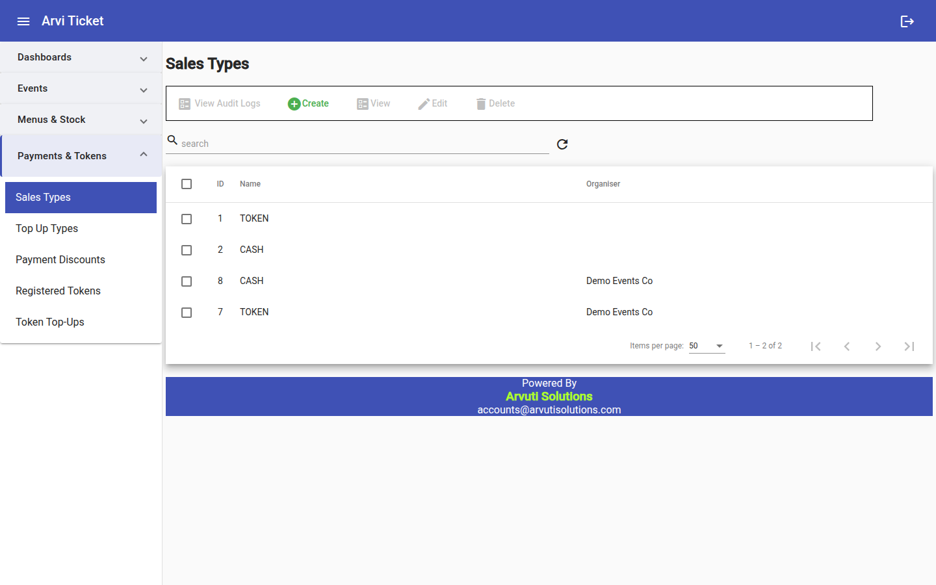Open the items per page dropdown

pyautogui.click(x=707, y=346)
